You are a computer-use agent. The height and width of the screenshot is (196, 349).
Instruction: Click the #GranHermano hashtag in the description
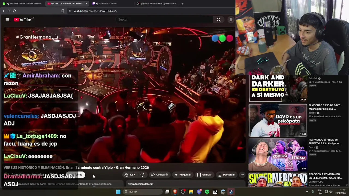(56, 184)
